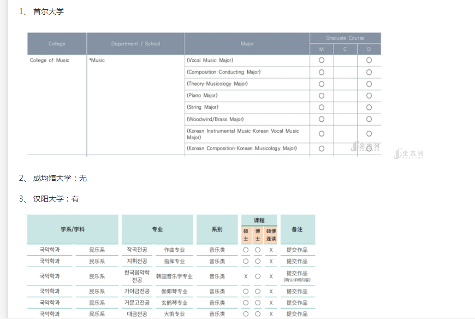The image size is (475, 319).
Task: Click the Department / School header
Action: 135,44
